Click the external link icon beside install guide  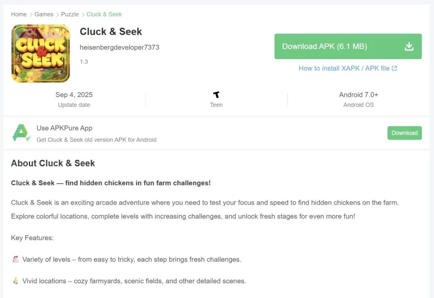pos(395,68)
